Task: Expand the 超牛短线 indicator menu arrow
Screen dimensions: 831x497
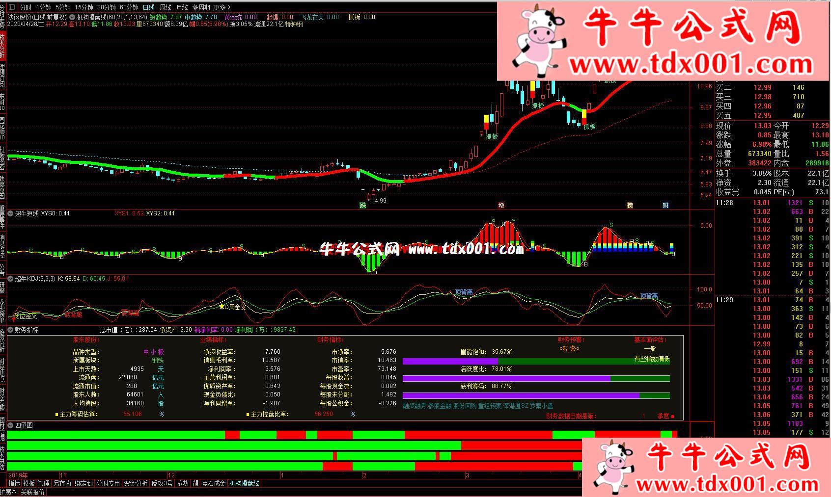Action: click(x=10, y=213)
